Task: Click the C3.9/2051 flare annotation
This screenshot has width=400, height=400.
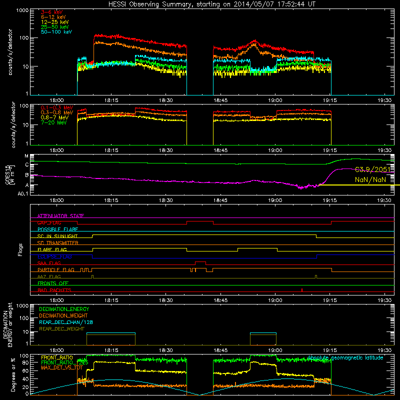Action: (x=372, y=169)
